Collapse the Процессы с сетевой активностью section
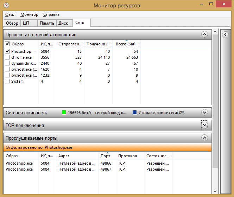The height and width of the screenshot is (197, 234). click(204, 34)
